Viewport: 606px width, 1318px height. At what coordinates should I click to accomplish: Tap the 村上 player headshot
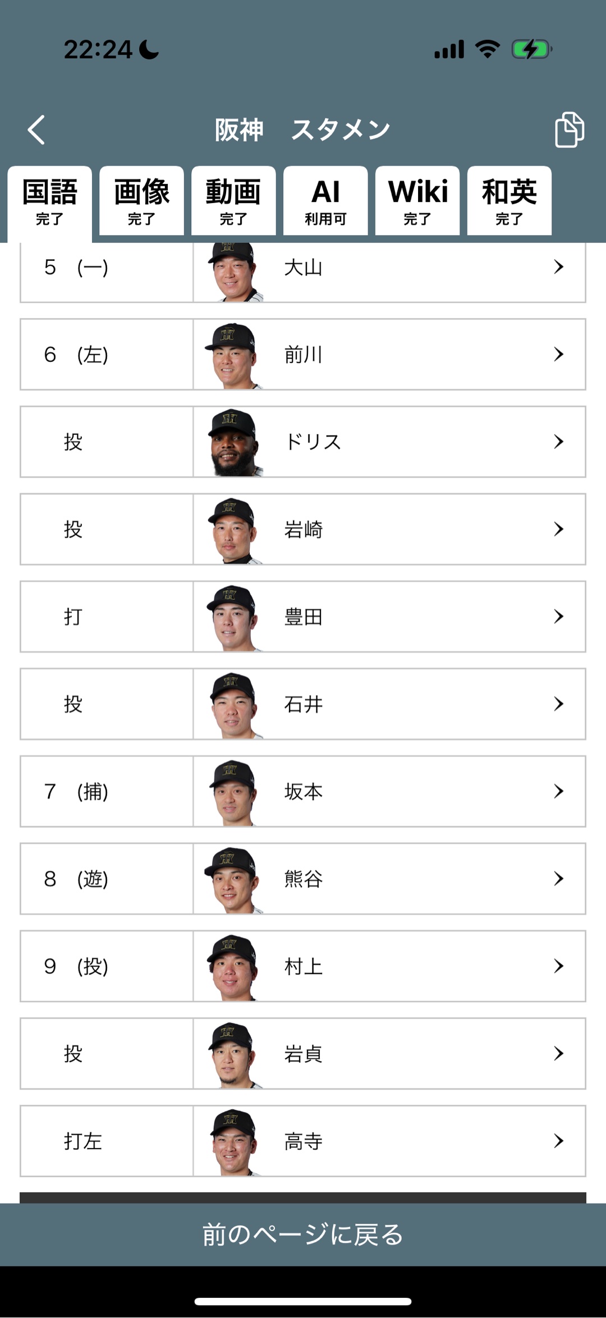[233, 967]
